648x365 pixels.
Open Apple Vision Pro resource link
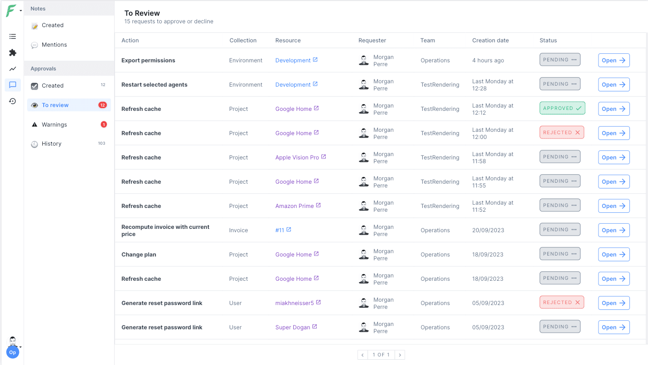click(300, 158)
